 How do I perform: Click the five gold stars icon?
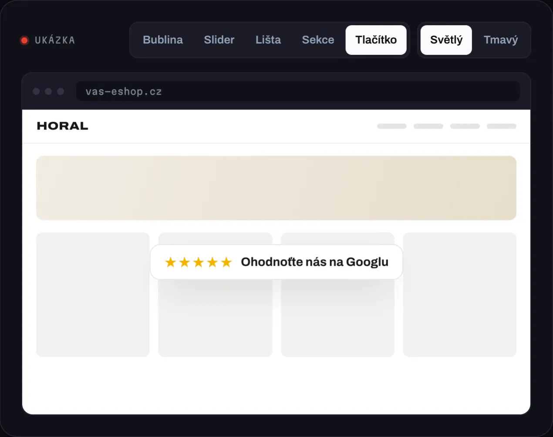pyautogui.click(x=199, y=262)
